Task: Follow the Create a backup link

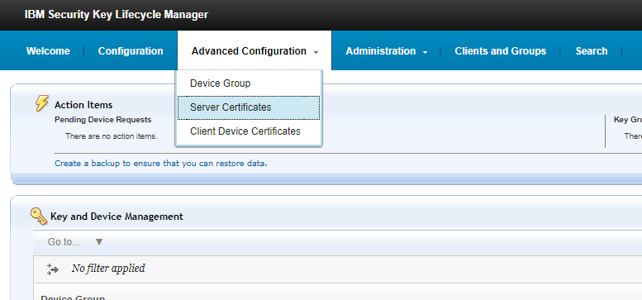Action: 161,164
